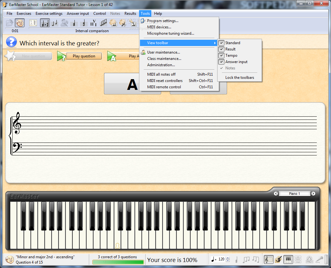Open Microphone tuning wizard...
Image resolution: width=331 pixels, height=268 pixels.
179,34
